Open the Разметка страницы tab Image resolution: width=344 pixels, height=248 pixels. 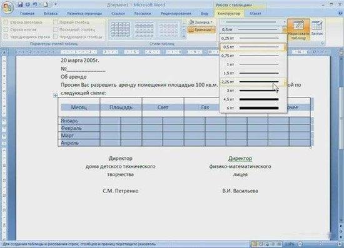click(x=84, y=13)
